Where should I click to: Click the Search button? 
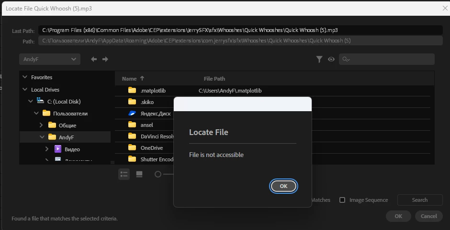tap(420, 200)
